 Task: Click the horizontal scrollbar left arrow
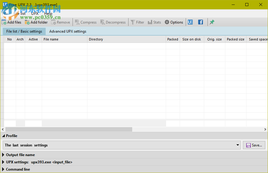click(x=3, y=130)
